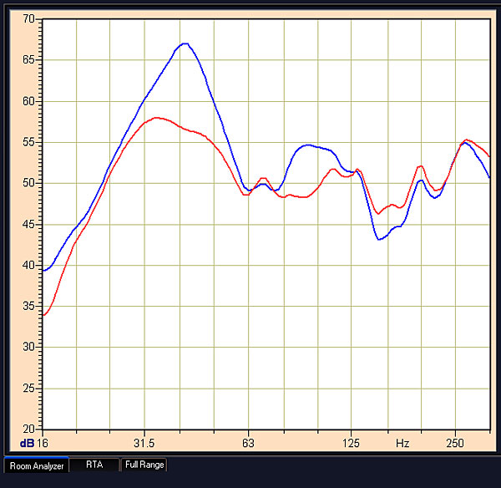Click the 125 Hz frequency axis label
501x488 pixels.
point(352,442)
